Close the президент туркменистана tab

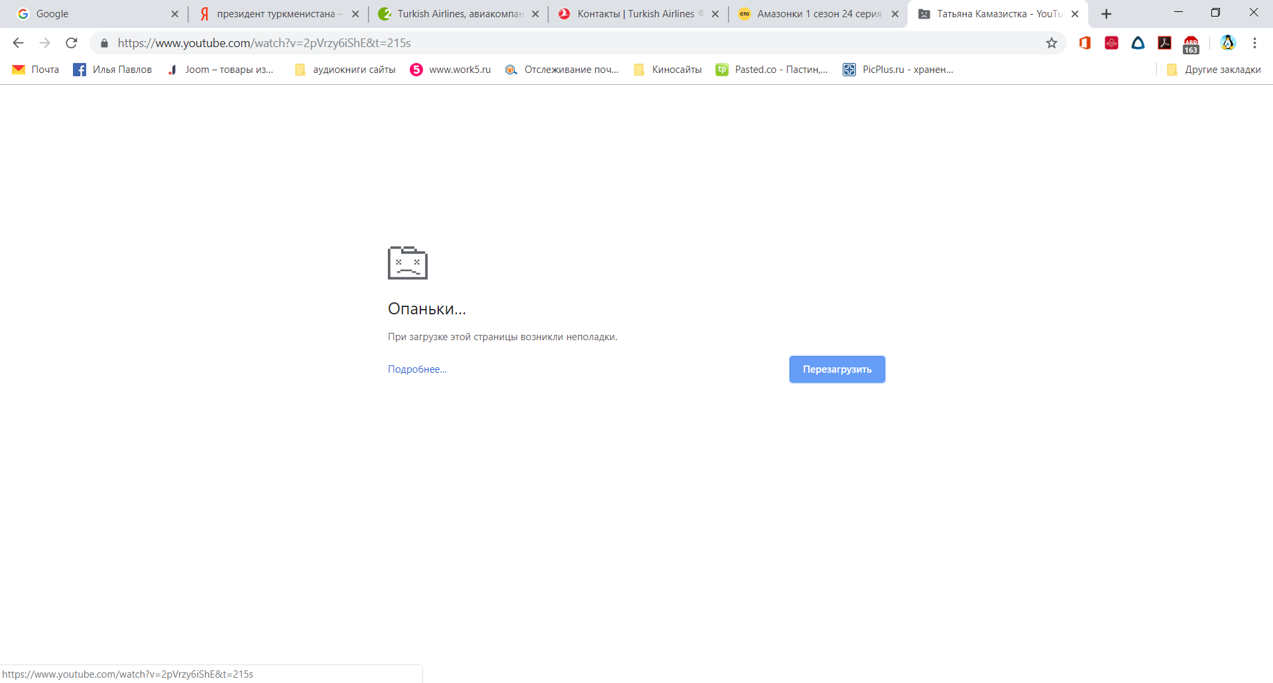[355, 14]
